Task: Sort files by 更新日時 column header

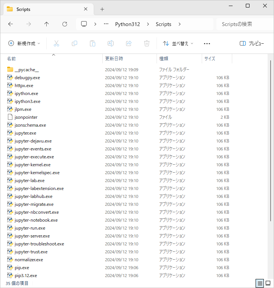Action: pos(114,59)
